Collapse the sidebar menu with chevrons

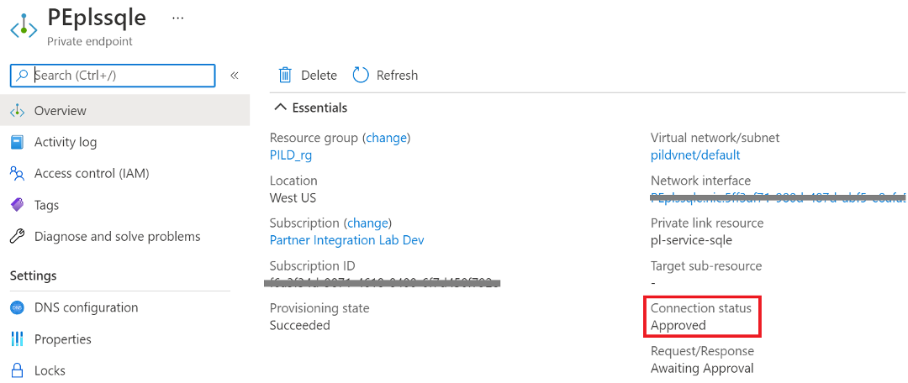(235, 76)
